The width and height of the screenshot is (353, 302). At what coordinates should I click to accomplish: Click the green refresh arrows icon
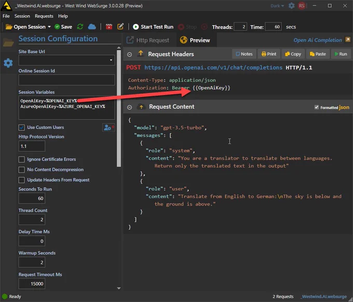pos(80,27)
